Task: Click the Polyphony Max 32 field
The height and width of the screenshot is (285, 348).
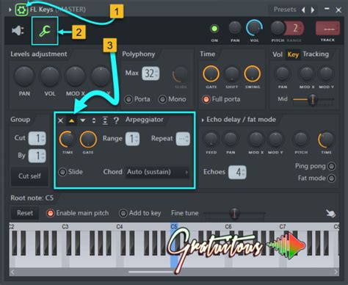Action: tap(151, 73)
